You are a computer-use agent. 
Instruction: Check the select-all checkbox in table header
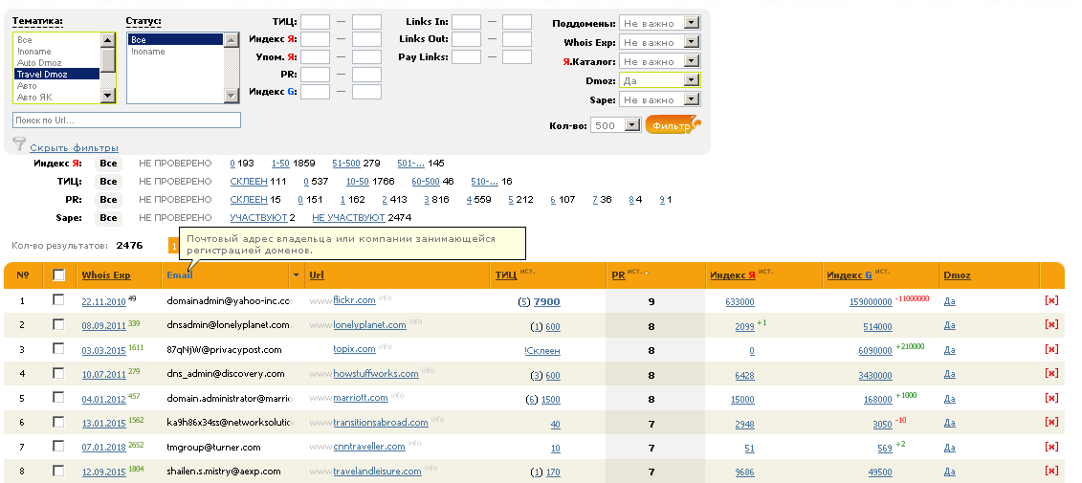coord(58,275)
